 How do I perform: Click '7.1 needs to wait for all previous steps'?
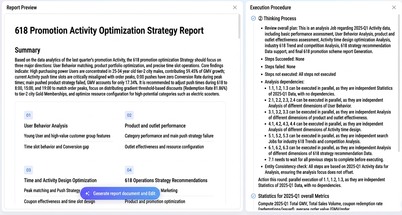click(326, 160)
